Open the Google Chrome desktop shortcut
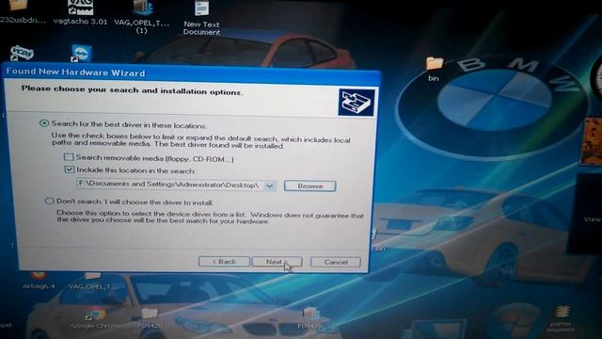This screenshot has width=602, height=339. click(96, 318)
